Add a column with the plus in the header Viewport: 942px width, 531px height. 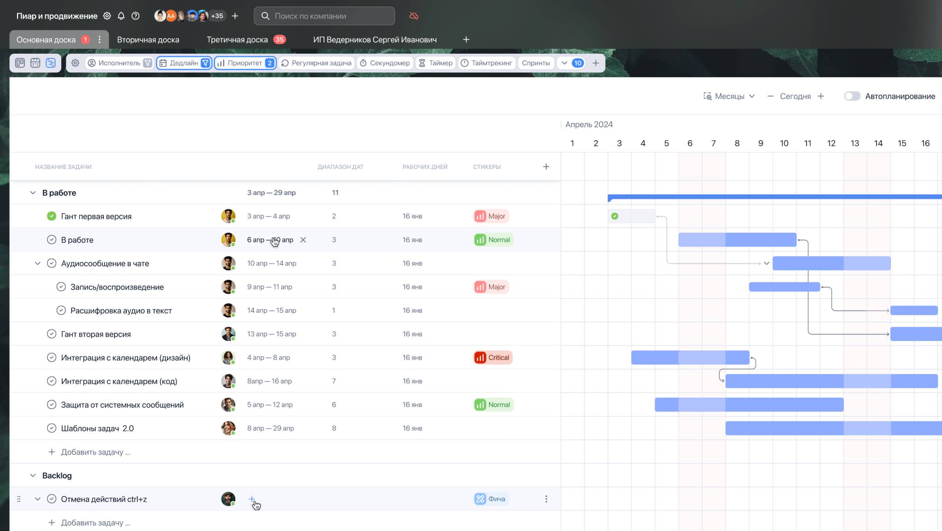(546, 167)
